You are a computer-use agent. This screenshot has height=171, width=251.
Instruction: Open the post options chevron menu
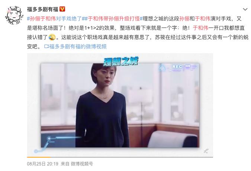click(245, 9)
